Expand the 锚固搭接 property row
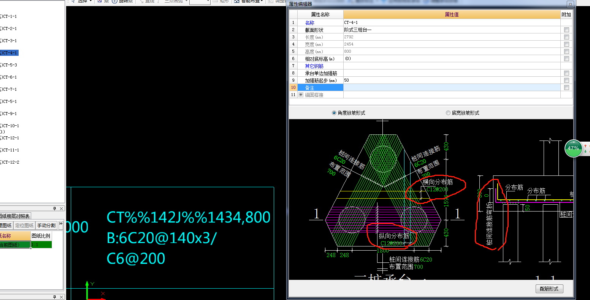The width and height of the screenshot is (590, 300). point(301,95)
